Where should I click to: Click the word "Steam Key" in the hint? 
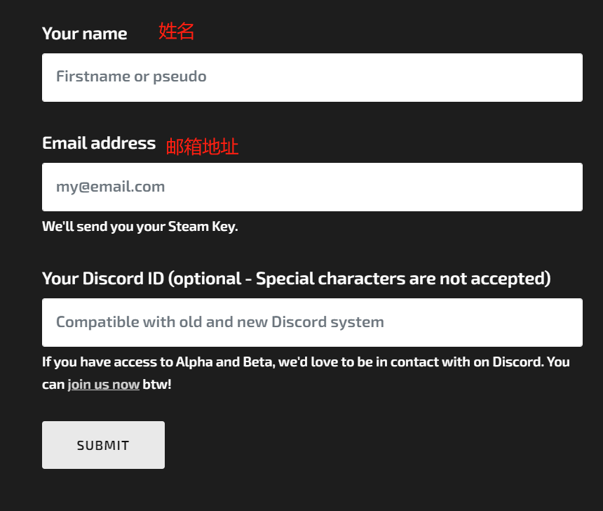click(x=202, y=227)
